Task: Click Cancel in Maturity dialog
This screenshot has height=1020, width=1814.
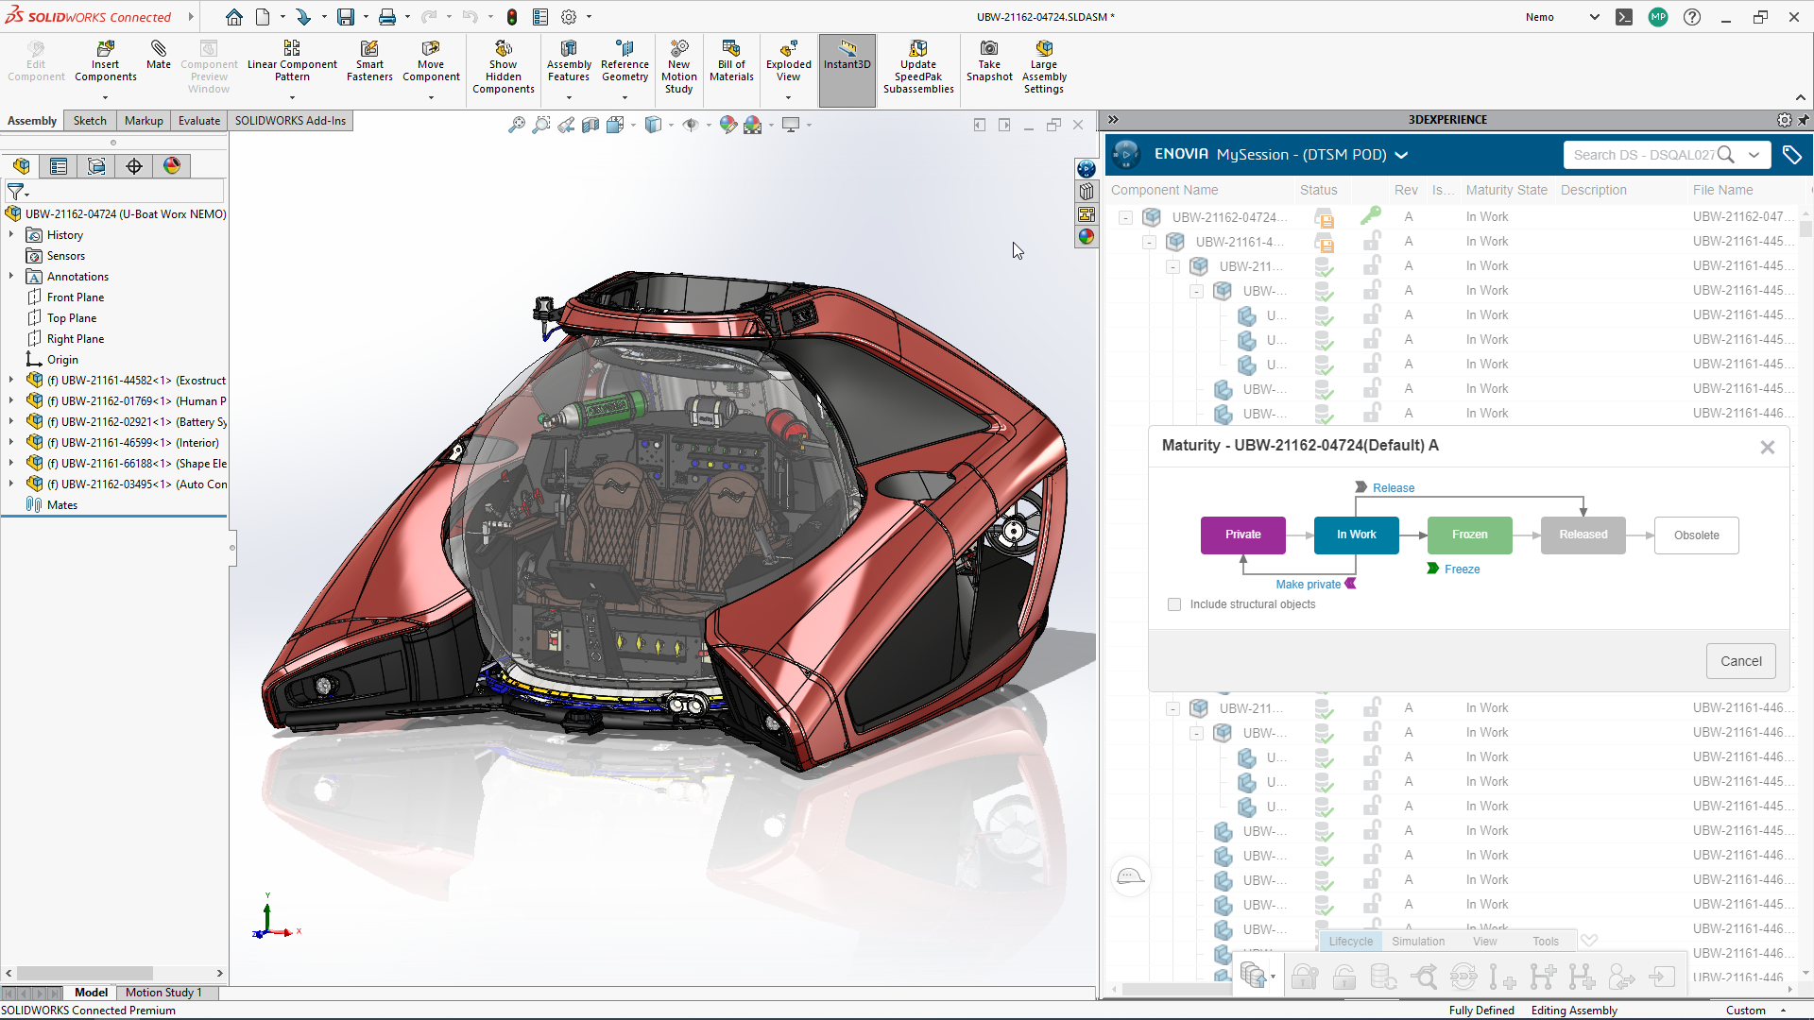Action: (1740, 661)
